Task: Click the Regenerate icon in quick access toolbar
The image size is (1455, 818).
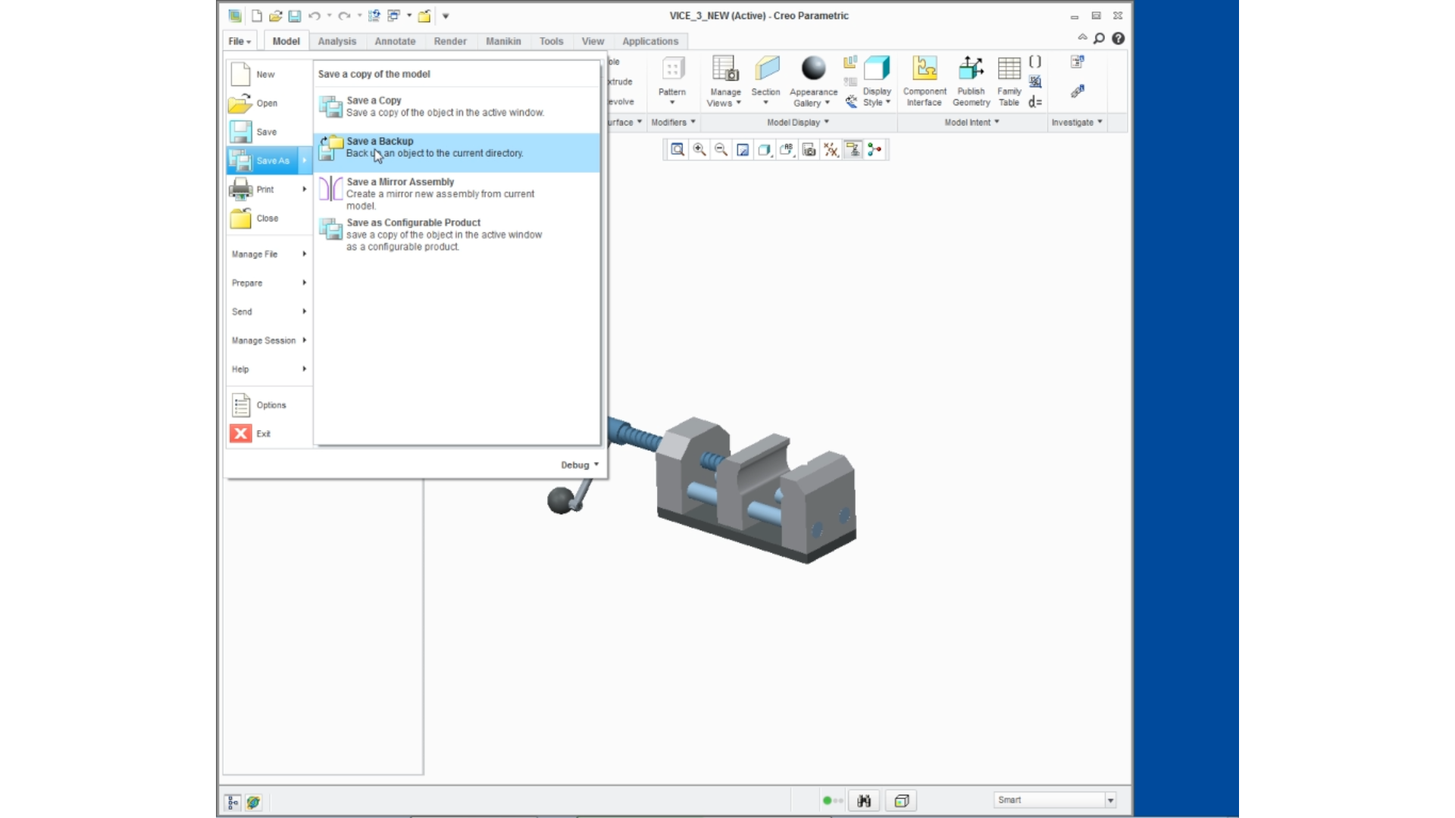Action: click(x=374, y=16)
